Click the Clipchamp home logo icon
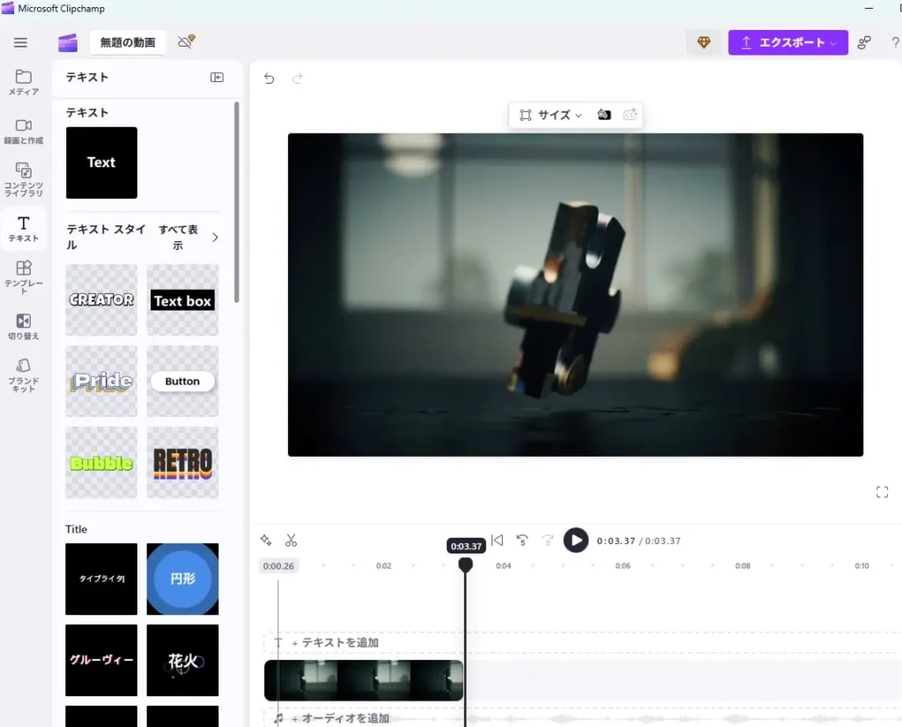 point(67,42)
